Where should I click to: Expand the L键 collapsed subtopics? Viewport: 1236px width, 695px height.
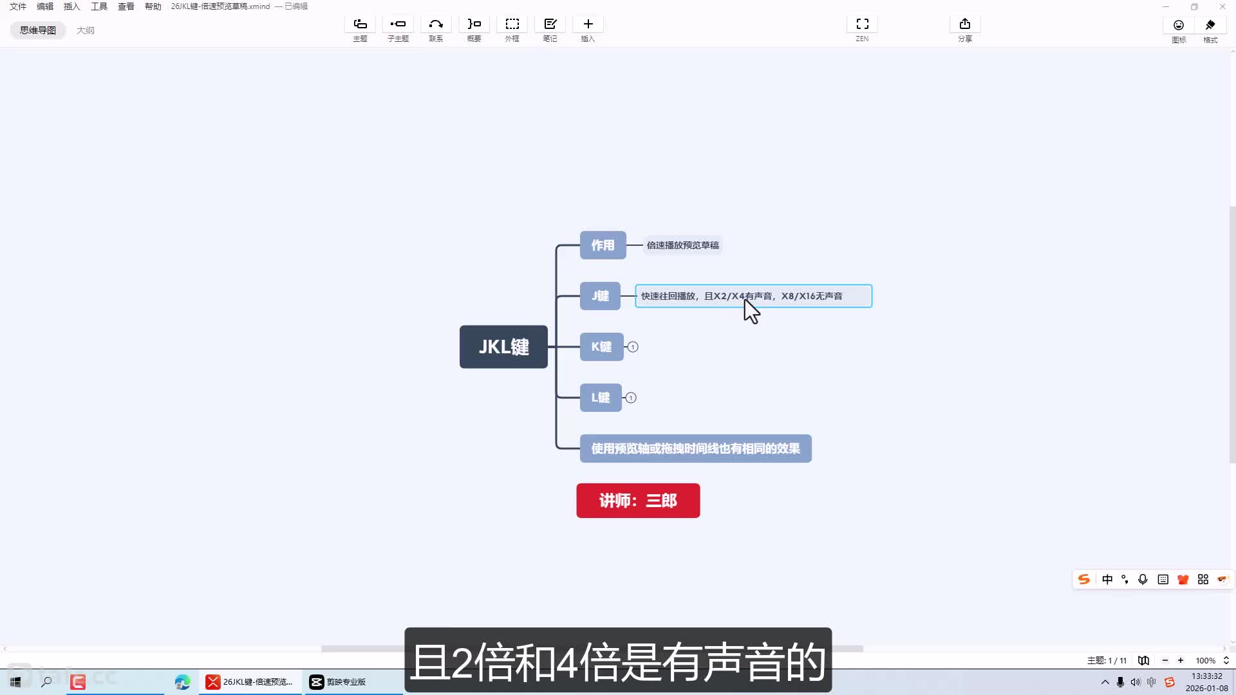631,398
